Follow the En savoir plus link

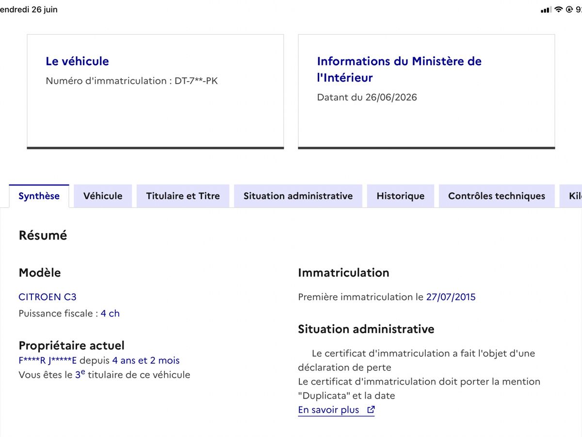coord(329,410)
